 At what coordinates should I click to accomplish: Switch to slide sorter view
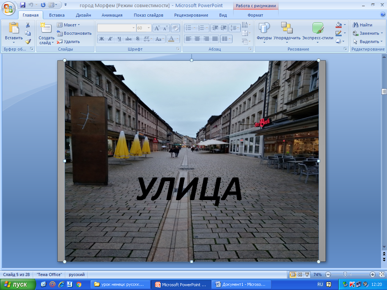pos(300,275)
